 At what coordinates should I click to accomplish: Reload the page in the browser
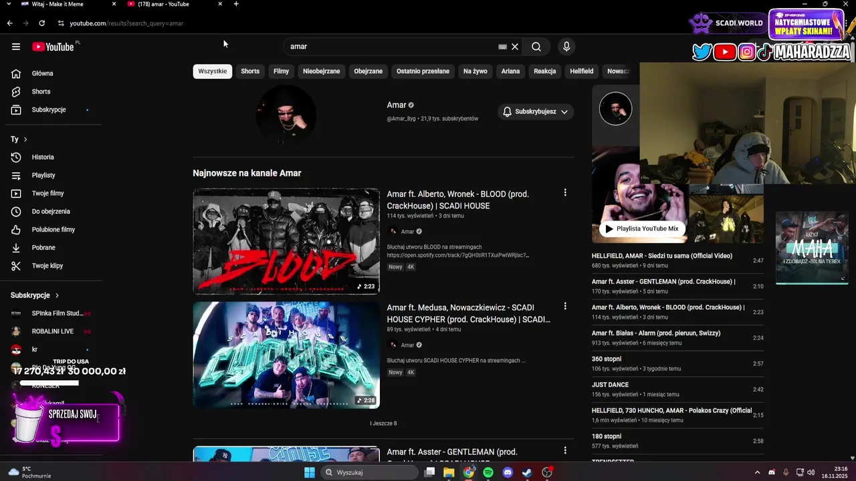click(x=41, y=23)
